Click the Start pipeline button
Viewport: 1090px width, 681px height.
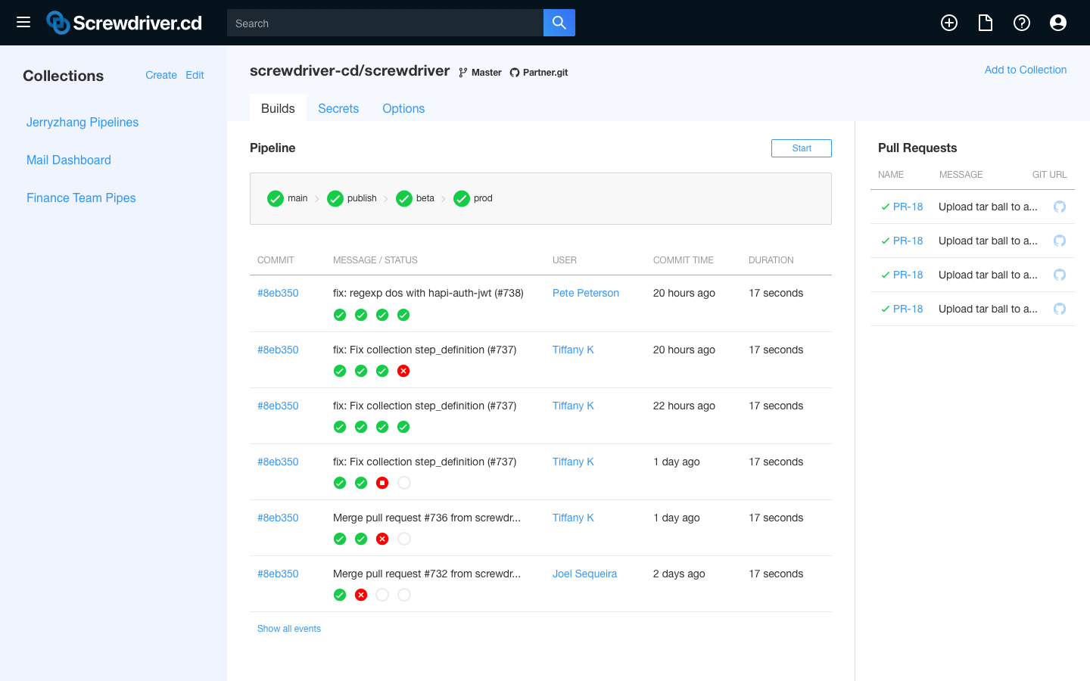click(x=802, y=148)
